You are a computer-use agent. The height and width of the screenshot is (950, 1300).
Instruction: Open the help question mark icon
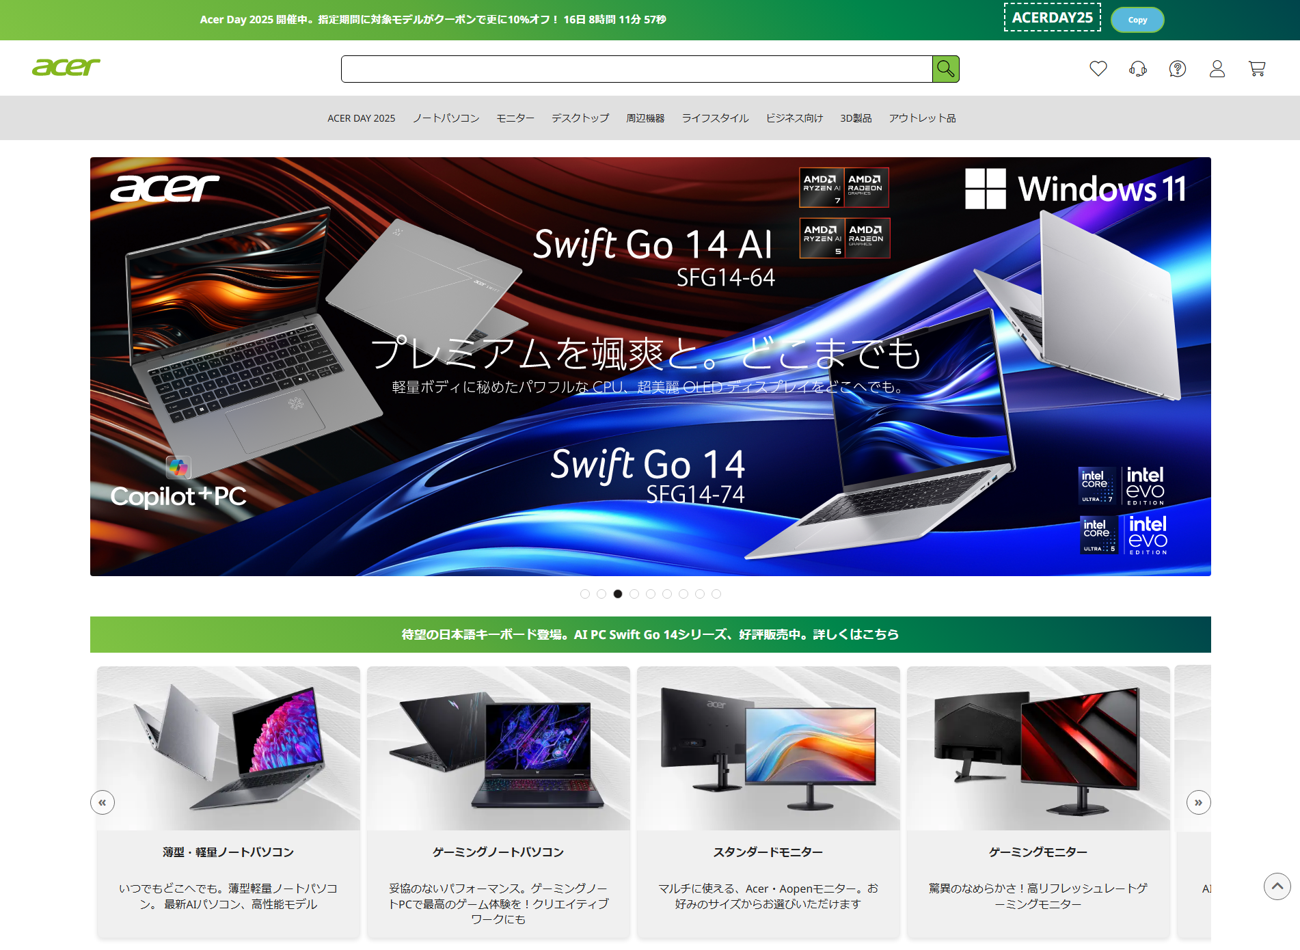click(x=1177, y=68)
